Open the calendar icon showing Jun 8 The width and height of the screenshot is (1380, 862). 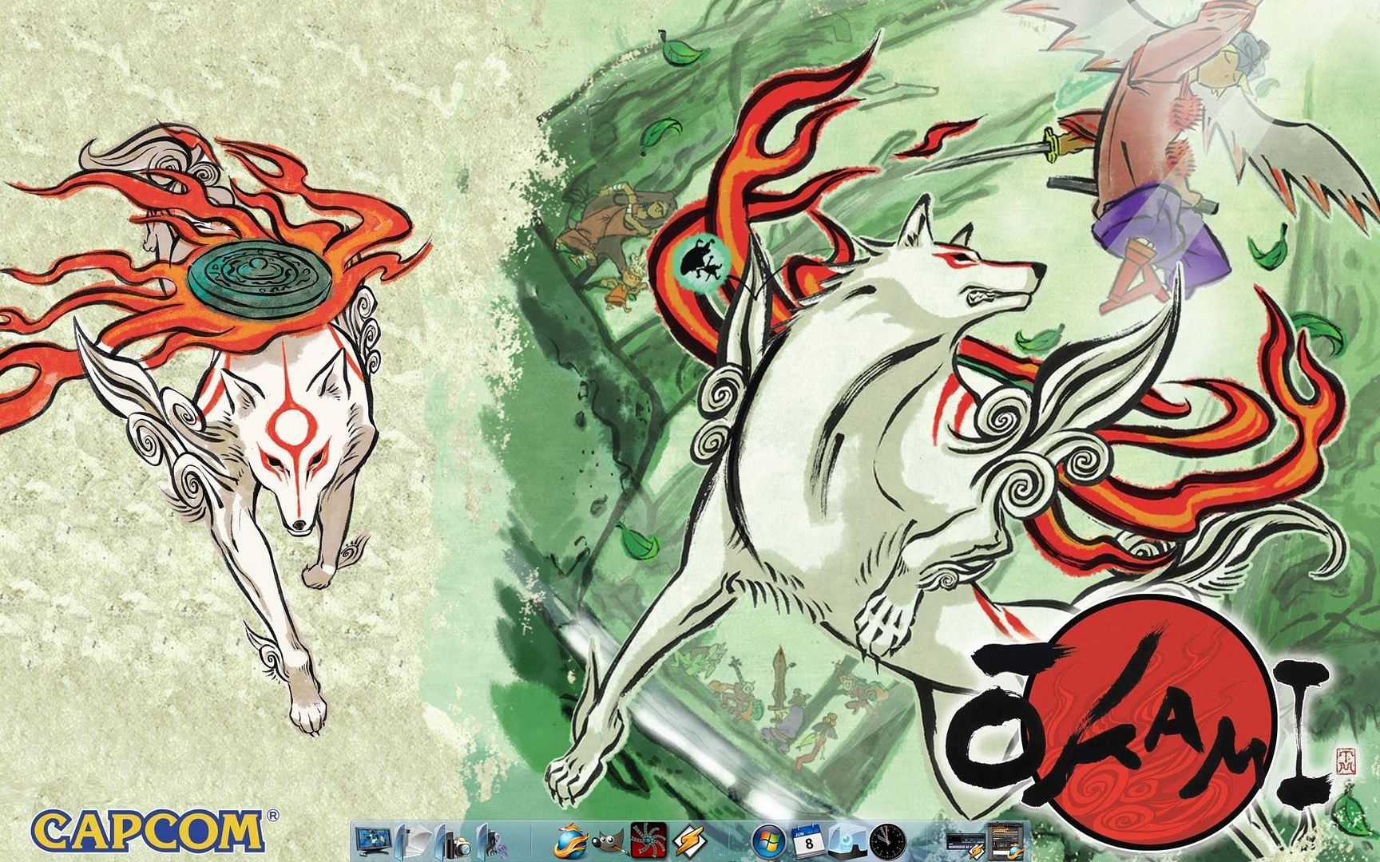coord(808,840)
